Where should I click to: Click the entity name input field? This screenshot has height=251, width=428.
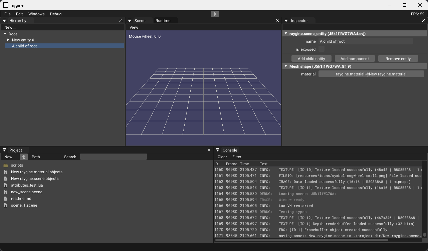pyautogui.click(x=366, y=41)
